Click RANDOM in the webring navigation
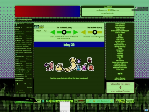Image resolution: width=149 pixels, height=112 pixels. tap(38, 31)
